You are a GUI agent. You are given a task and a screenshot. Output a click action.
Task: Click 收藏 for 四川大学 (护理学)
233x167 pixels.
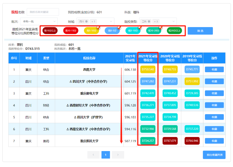click(x=214, y=117)
